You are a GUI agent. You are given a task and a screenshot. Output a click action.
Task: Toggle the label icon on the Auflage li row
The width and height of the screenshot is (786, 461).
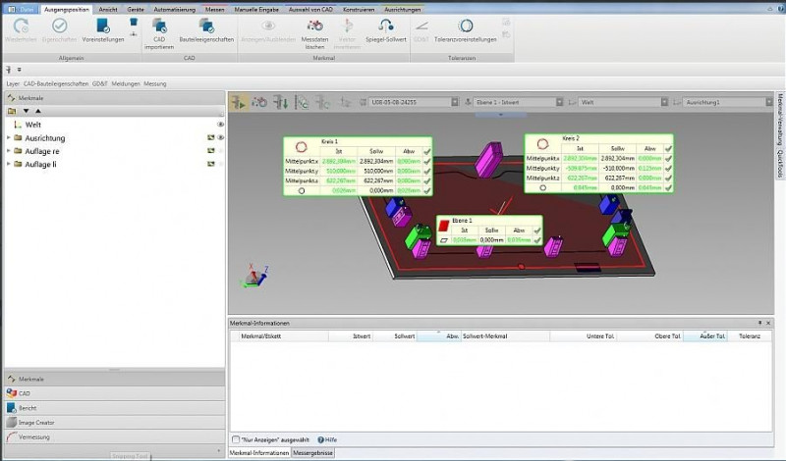pyautogui.click(x=211, y=164)
